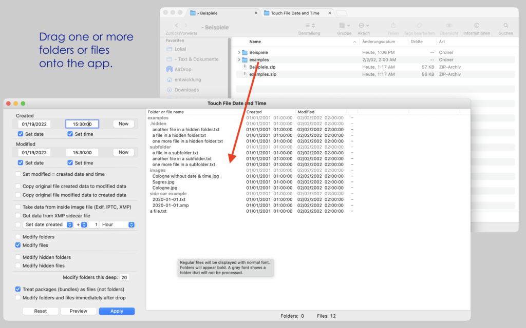Open the Aktion menu icon in Finder
526x328 pixels.
tap(364, 26)
